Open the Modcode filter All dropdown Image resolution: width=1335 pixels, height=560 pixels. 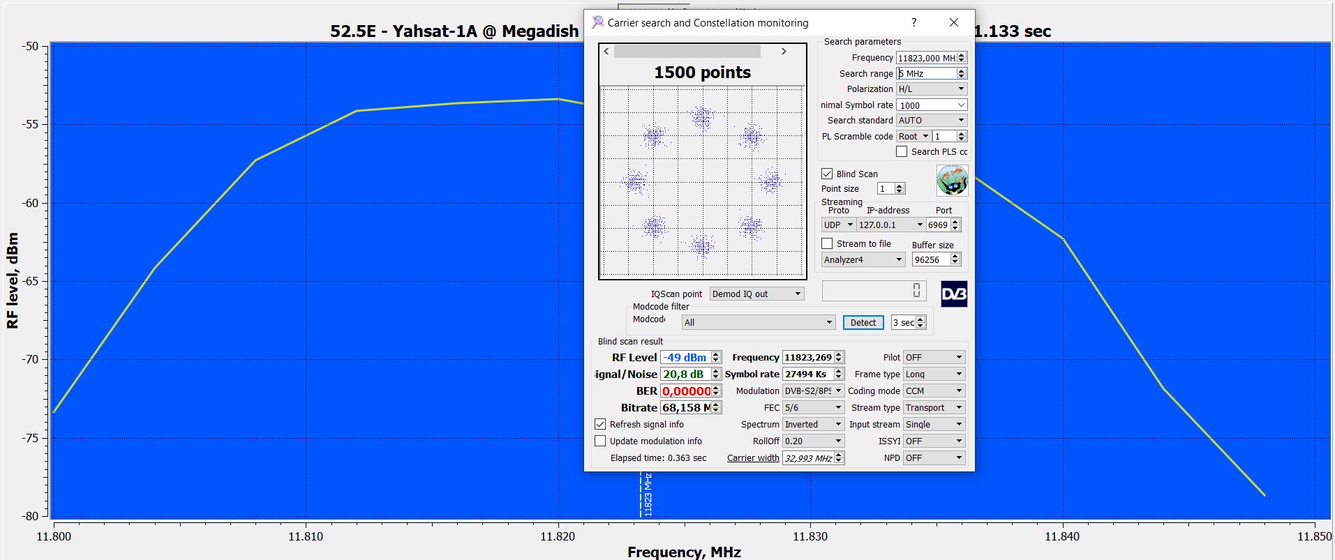click(759, 322)
